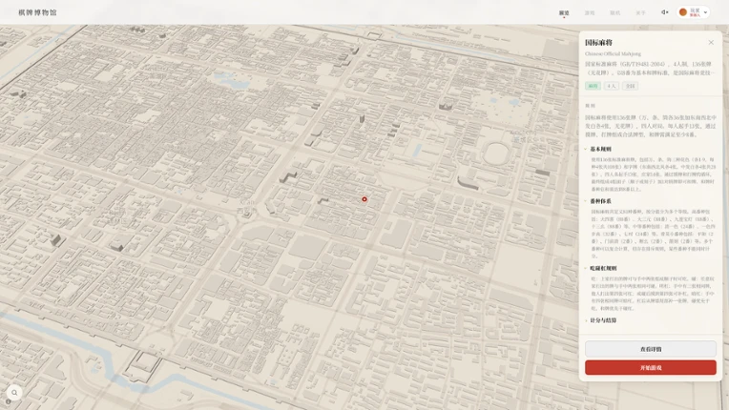Click the small info icon below search
This screenshot has width=729, height=410.
click(9, 401)
